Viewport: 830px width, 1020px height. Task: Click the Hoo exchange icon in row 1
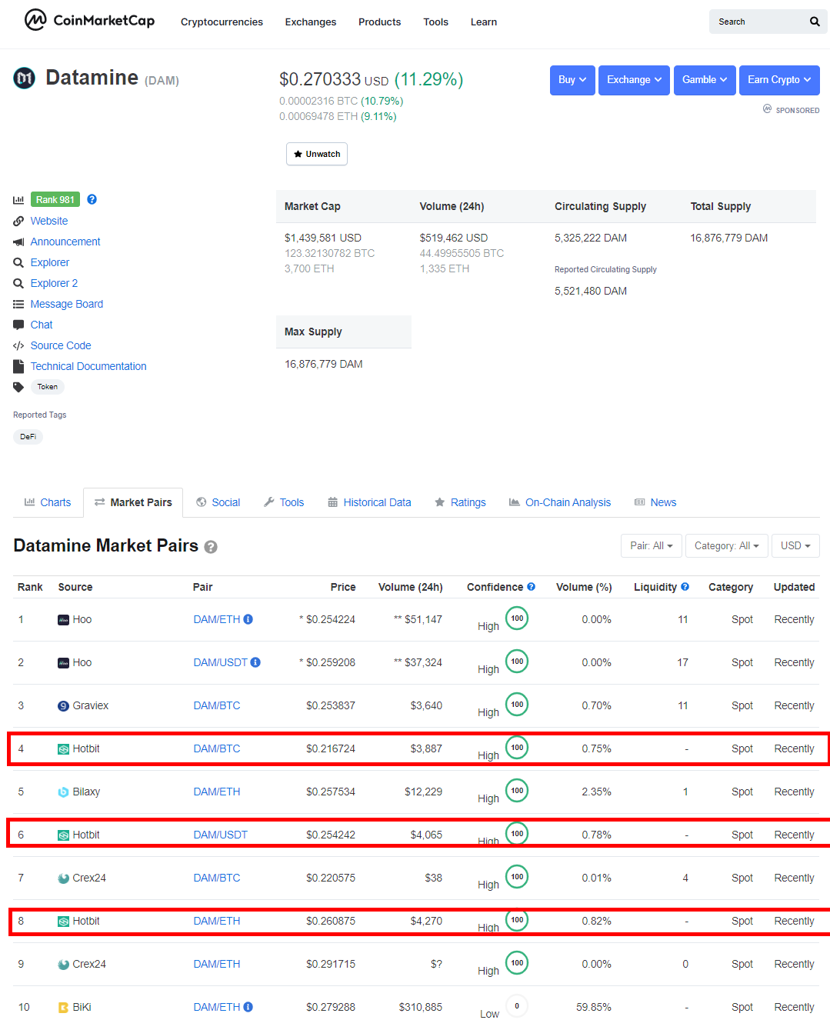(64, 619)
